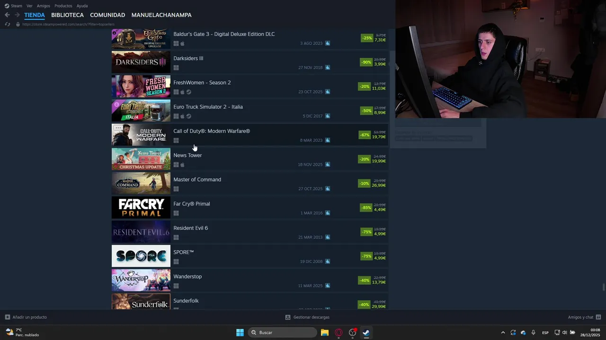This screenshot has height=340, width=606.
Task: Click the microphone tray icon
Action: [x=534, y=332]
